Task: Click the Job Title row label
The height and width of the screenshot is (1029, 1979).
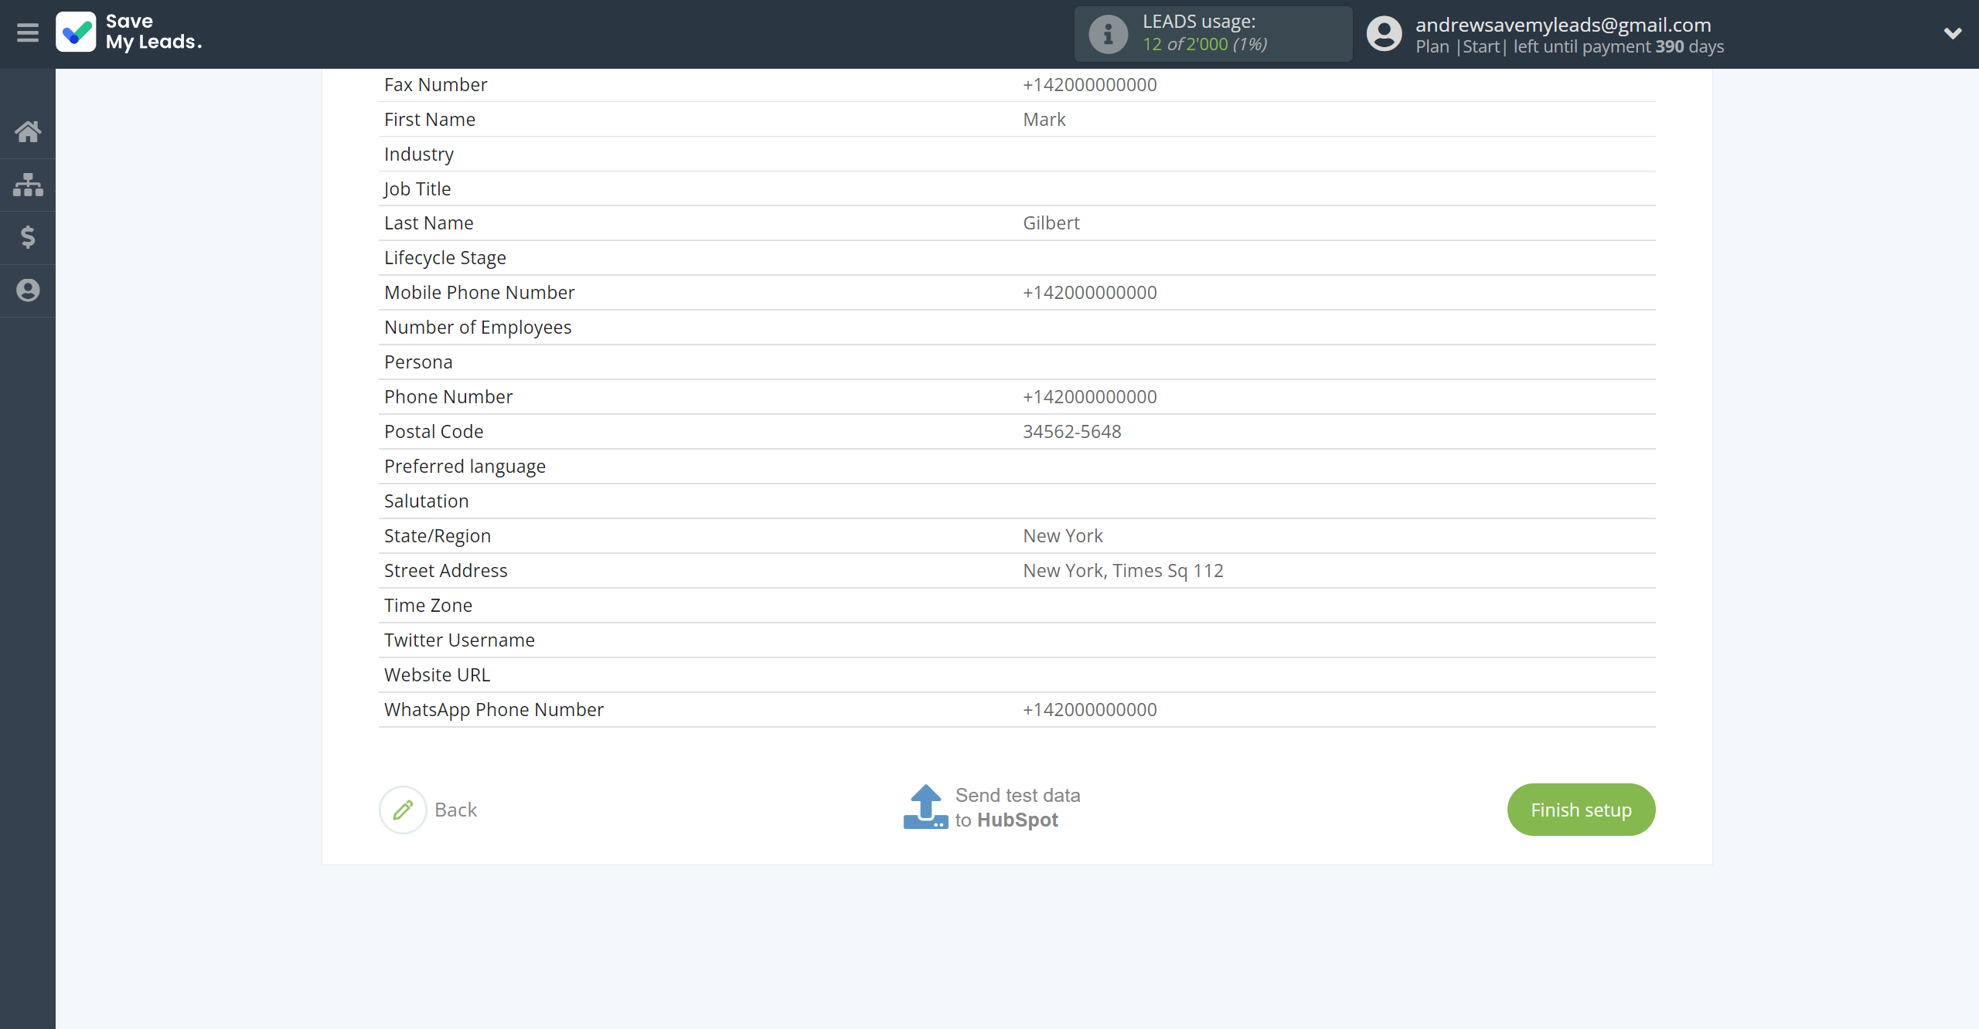Action: [x=417, y=188]
